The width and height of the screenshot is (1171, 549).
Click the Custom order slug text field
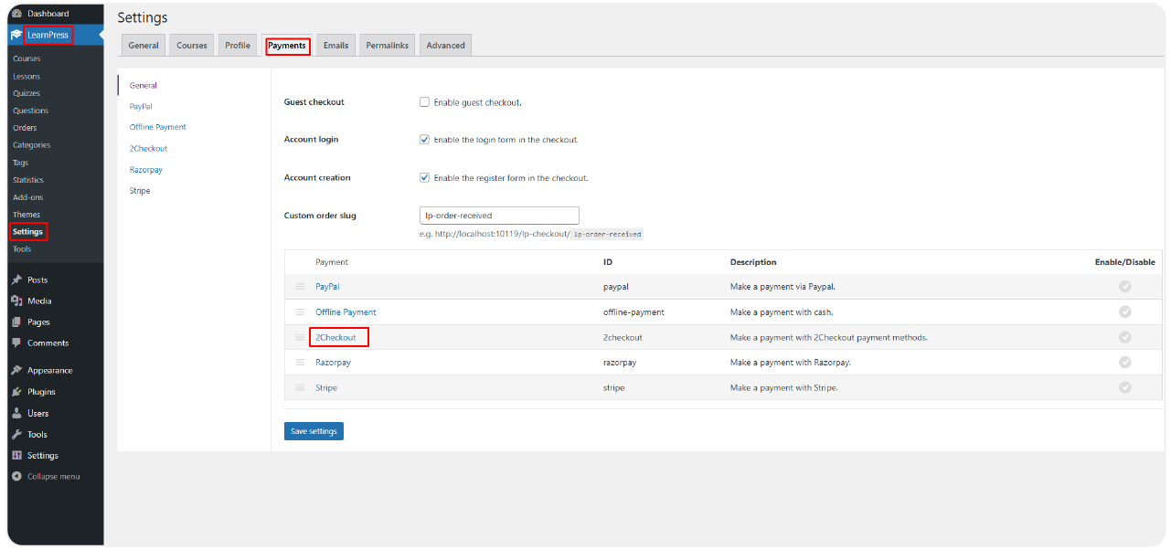[499, 216]
